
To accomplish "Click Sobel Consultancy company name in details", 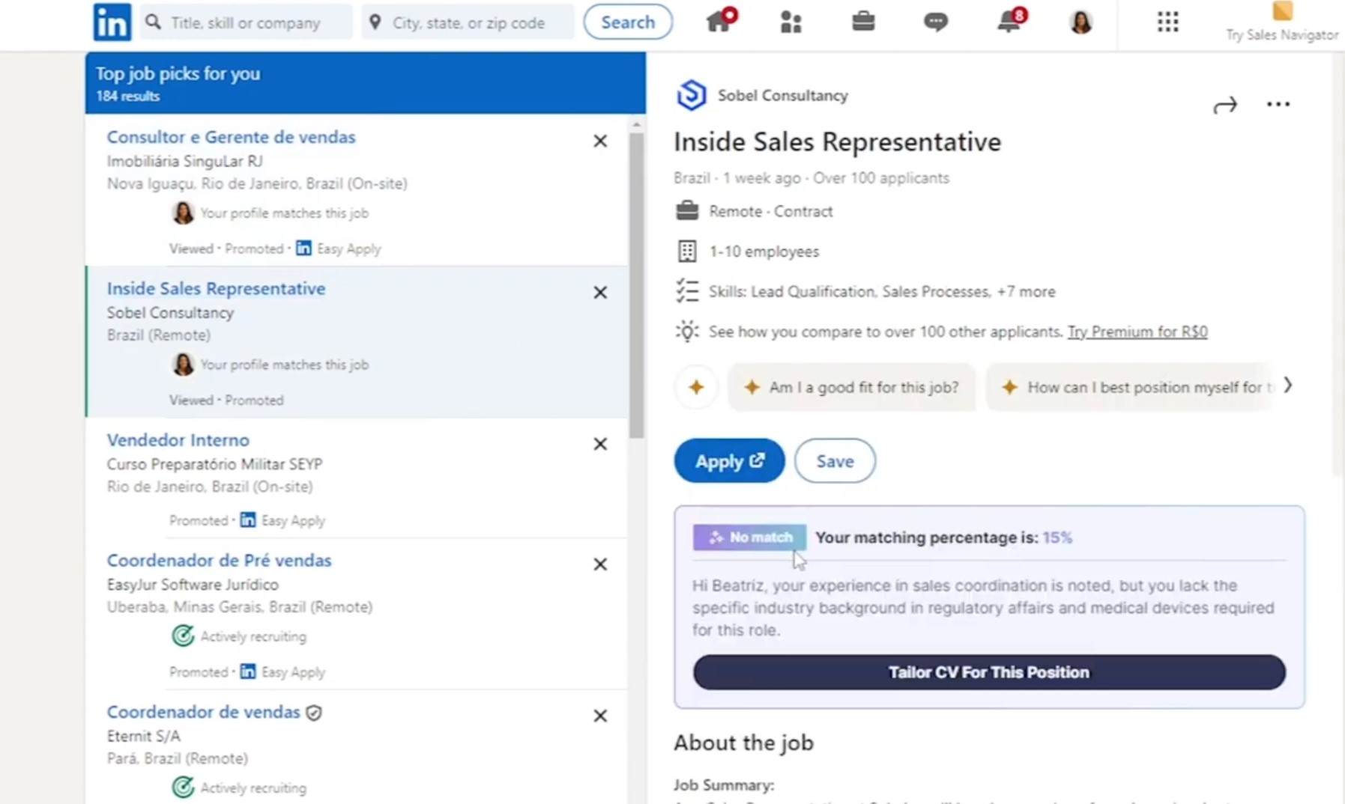I will (x=783, y=96).
